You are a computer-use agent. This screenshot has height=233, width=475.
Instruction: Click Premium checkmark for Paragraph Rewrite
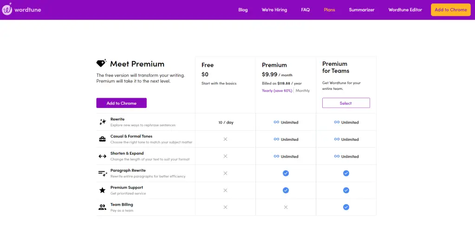tap(286, 173)
